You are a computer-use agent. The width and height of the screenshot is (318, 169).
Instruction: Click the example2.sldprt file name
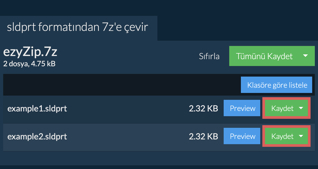pos(37,137)
